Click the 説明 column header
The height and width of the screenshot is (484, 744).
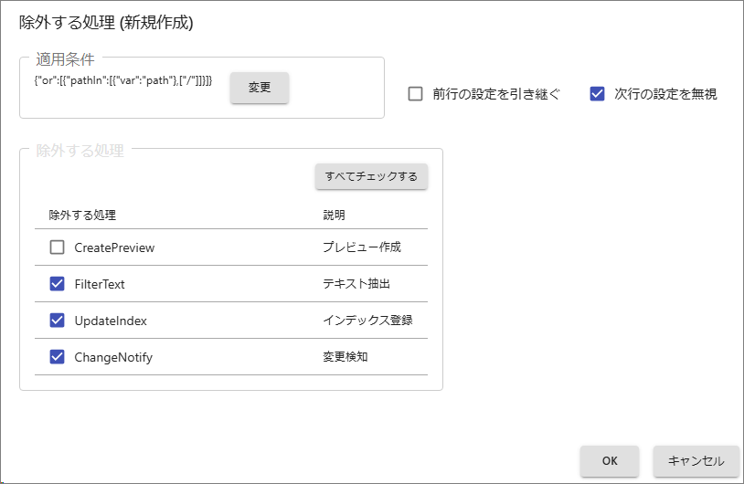click(334, 216)
